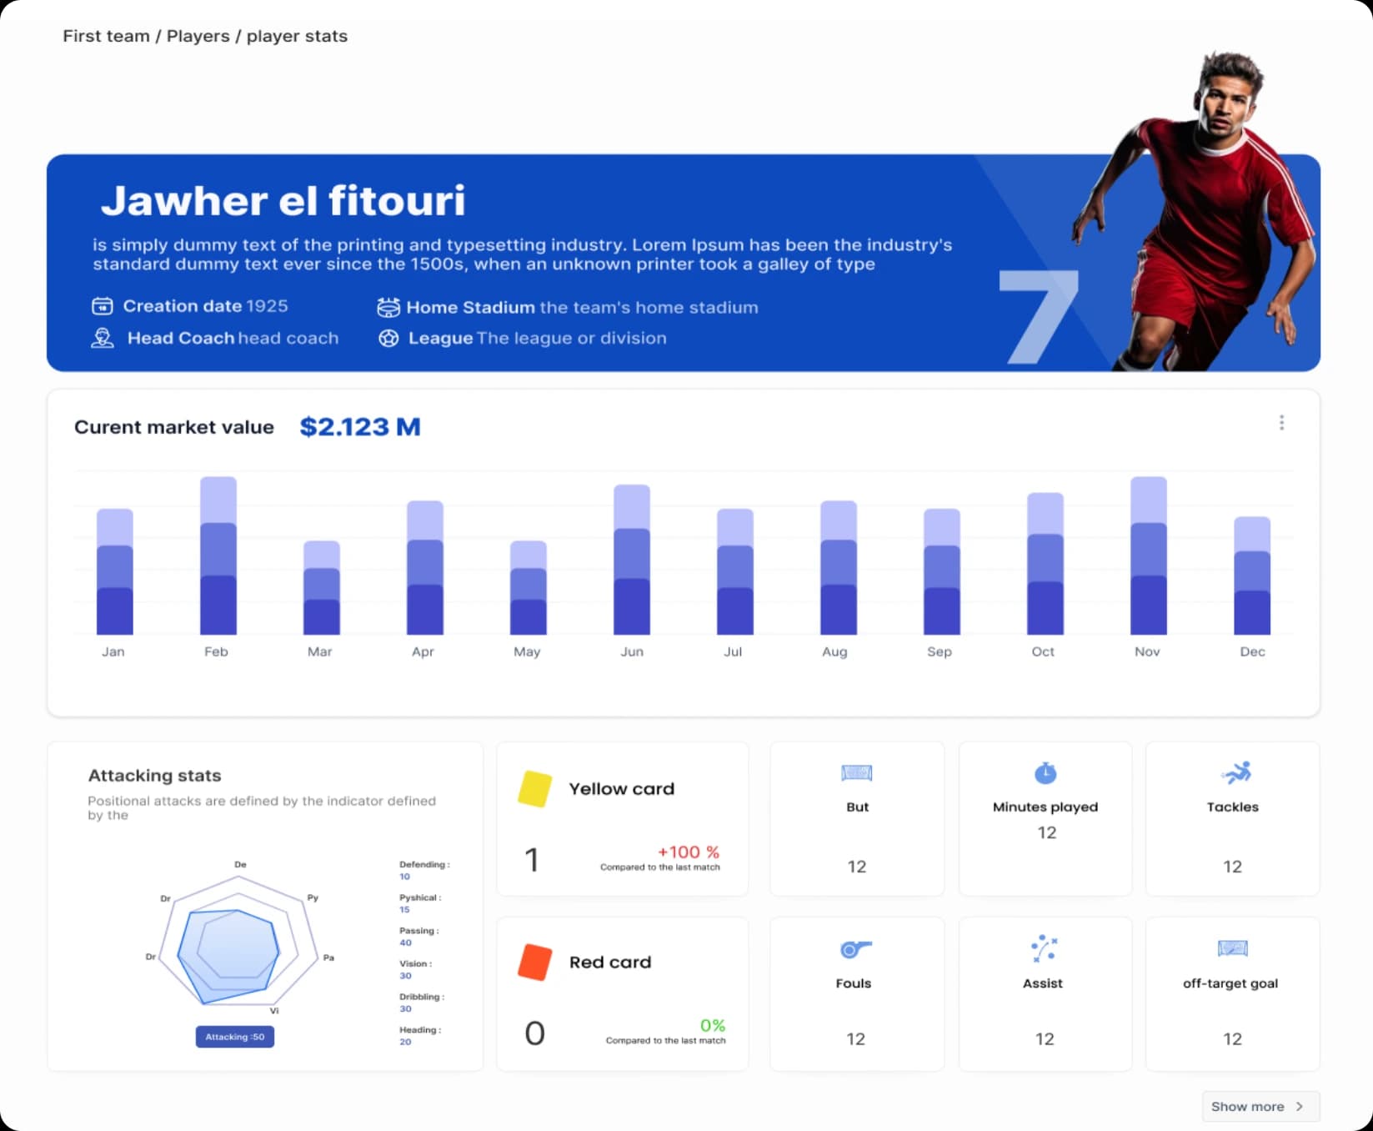Select the Attacking :50 badge under the radar chart
The image size is (1373, 1131).
pos(234,1036)
